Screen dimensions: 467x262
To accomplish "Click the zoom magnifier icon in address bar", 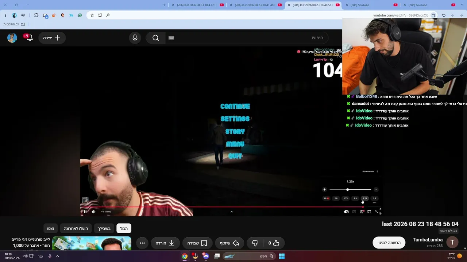I will [x=108, y=15].
